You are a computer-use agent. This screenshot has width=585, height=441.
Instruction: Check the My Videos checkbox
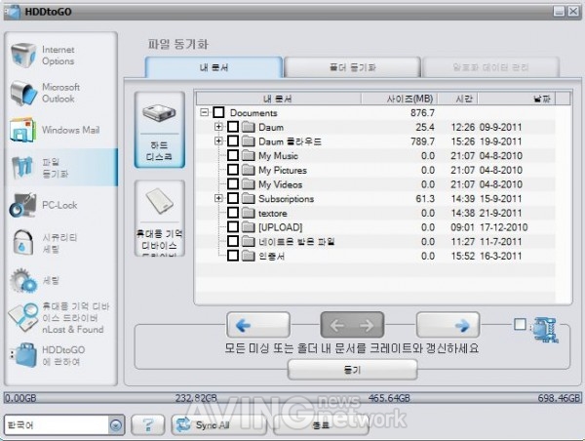pyautogui.click(x=233, y=184)
